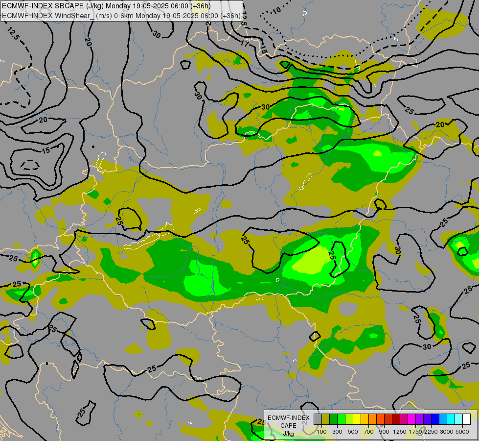This screenshot has height=441, width=479.
Task: Click the bright magenta swatch left of 1750 tick
Action: (x=412, y=419)
